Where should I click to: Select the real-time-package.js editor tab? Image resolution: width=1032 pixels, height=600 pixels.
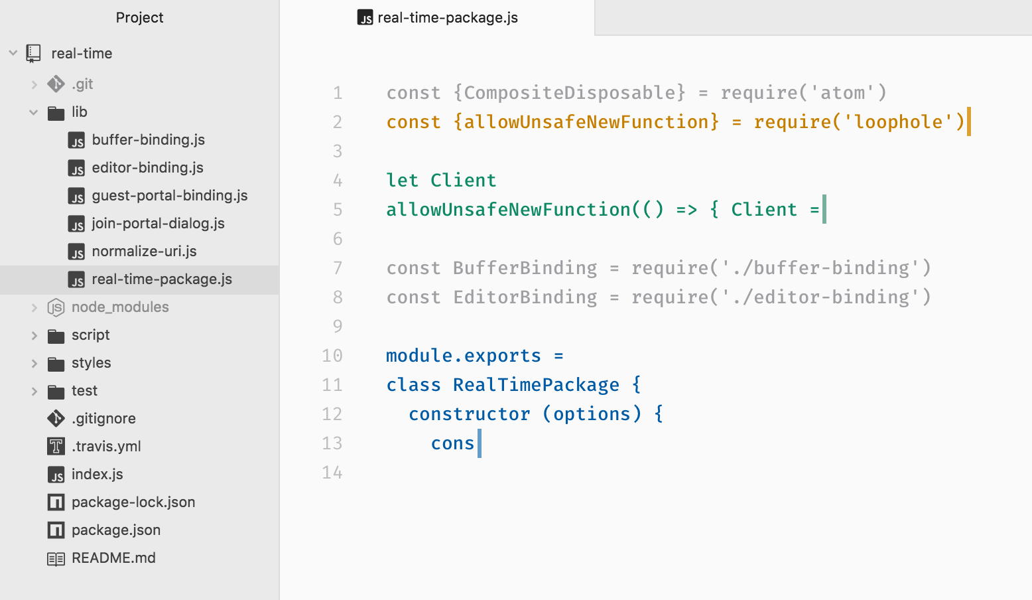click(x=438, y=18)
